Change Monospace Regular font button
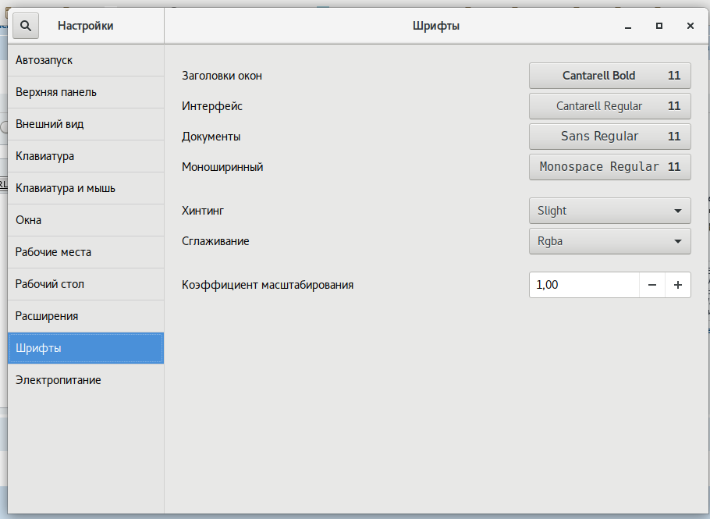This screenshot has height=519, width=710. click(609, 167)
